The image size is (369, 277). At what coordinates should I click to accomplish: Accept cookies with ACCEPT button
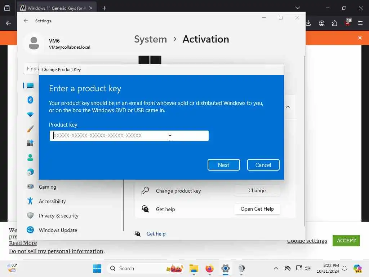coord(346,241)
